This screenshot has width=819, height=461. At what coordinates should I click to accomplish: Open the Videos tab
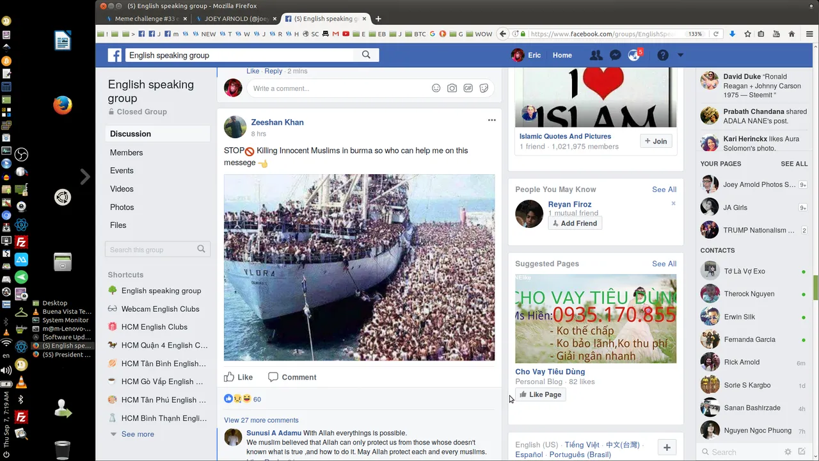tap(122, 189)
